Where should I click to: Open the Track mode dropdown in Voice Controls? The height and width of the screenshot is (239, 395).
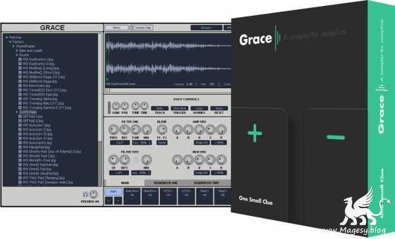pyautogui.click(x=159, y=108)
